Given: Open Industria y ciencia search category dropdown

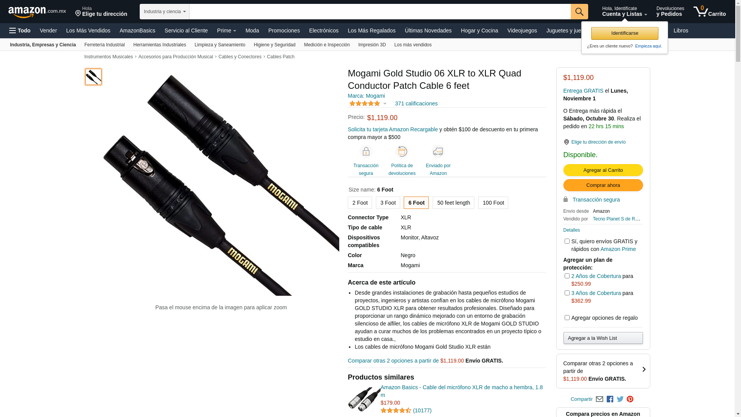Looking at the screenshot, I should pos(164,12).
